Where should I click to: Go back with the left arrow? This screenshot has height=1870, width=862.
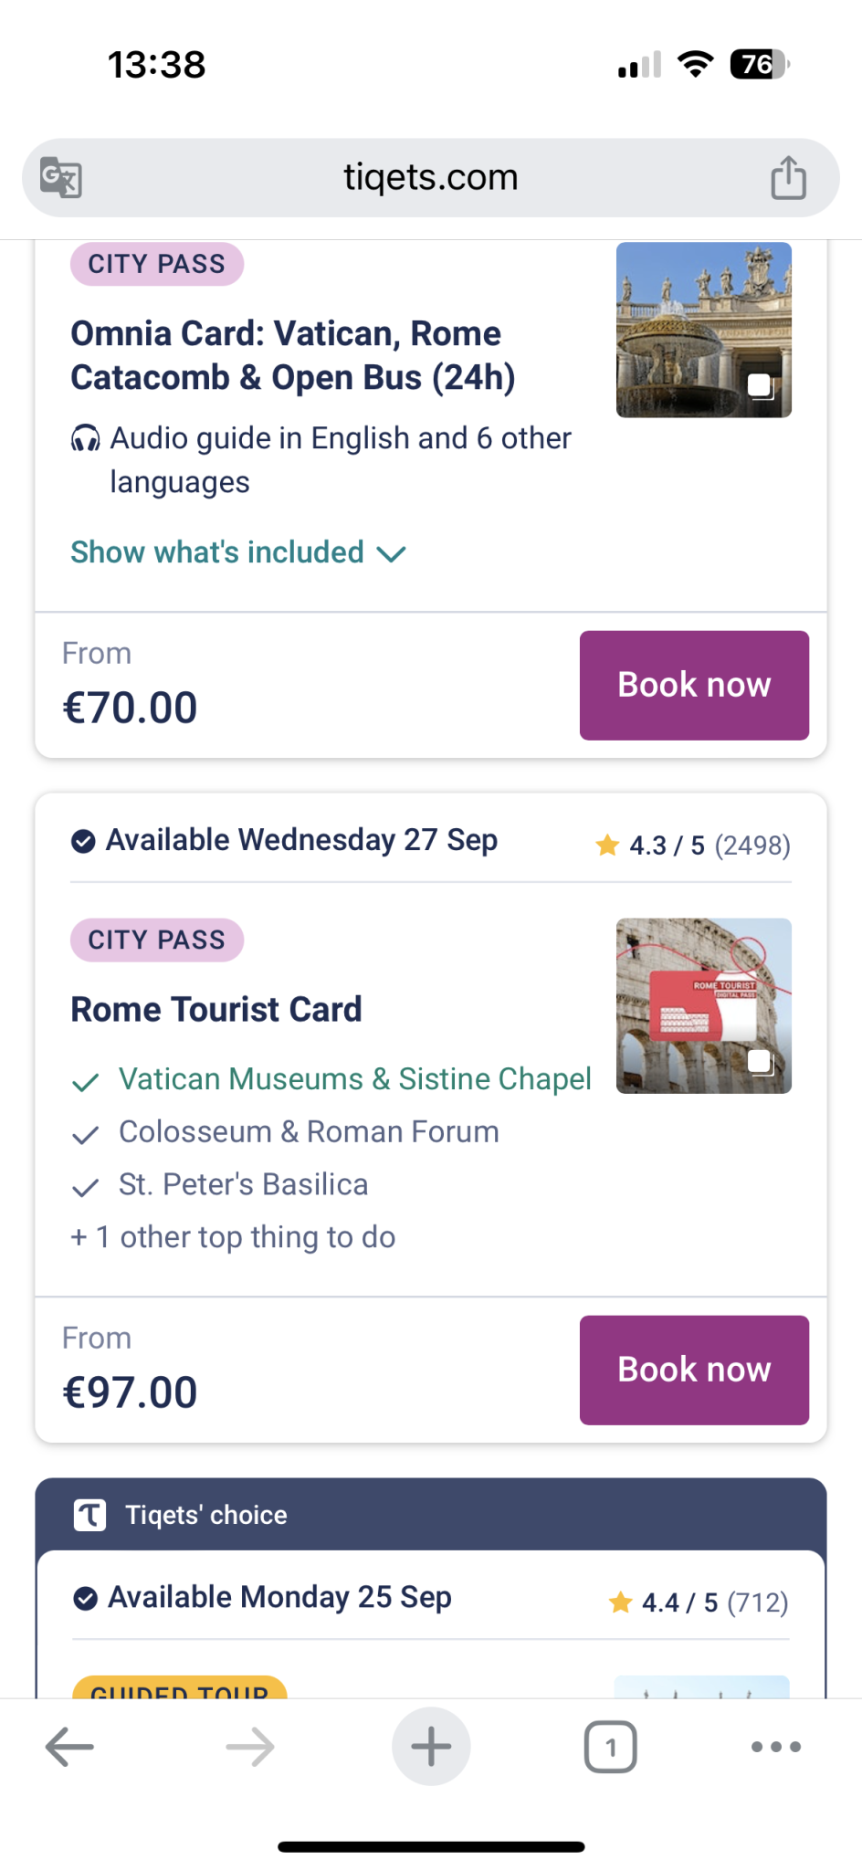69,1747
